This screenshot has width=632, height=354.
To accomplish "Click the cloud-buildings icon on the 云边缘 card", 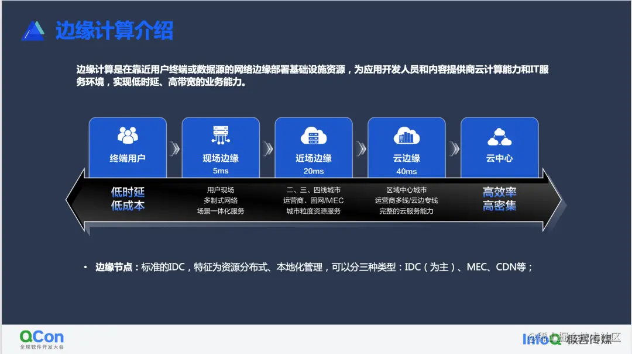I will tap(407, 137).
